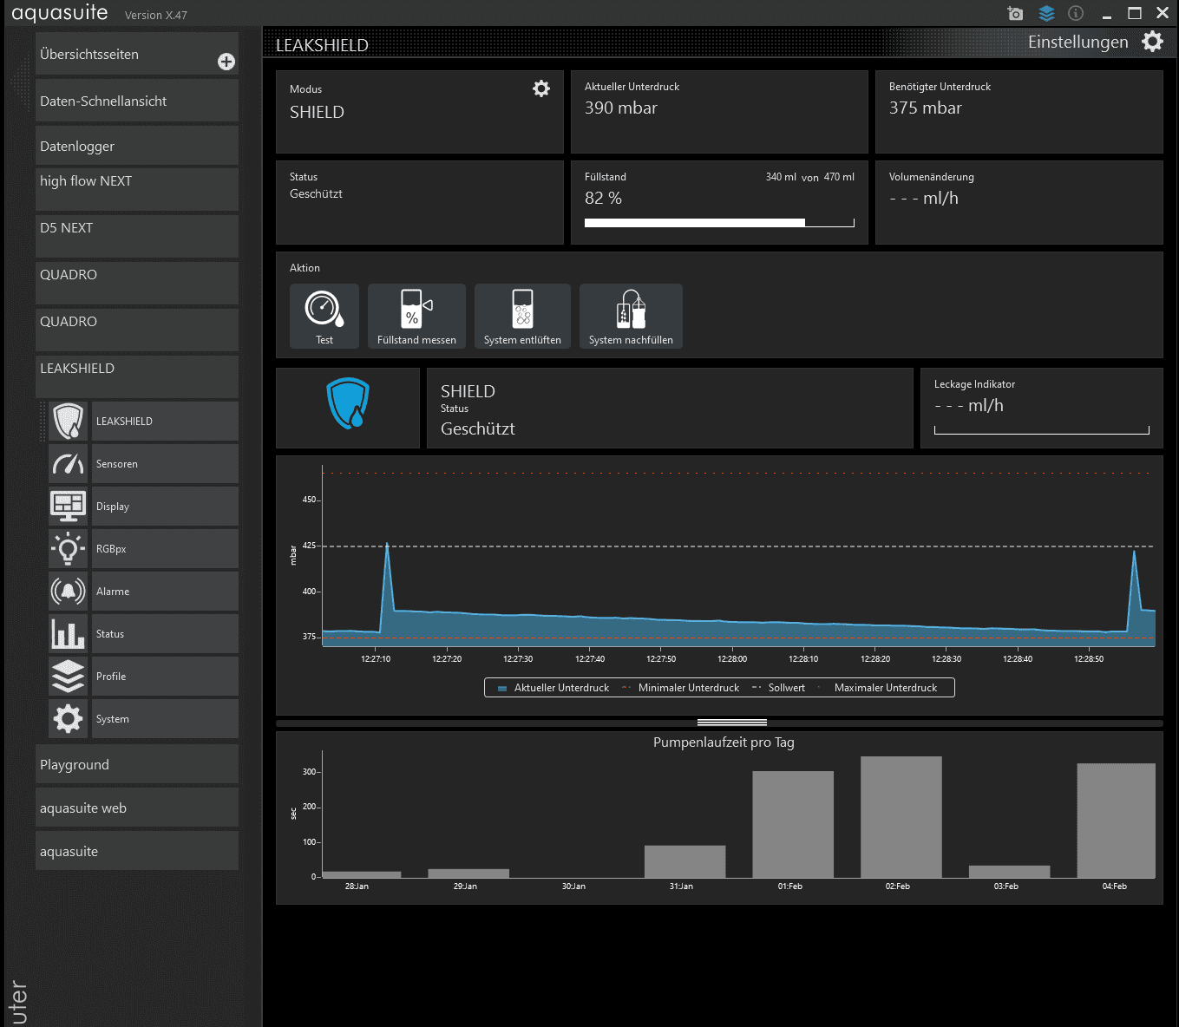Expand the second QUADRO device
Image resolution: width=1179 pixels, height=1027 pixels.
pos(137,330)
